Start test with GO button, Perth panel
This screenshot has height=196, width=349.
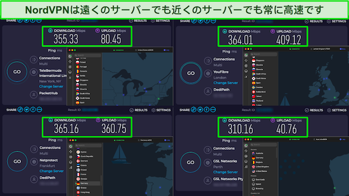click(191, 162)
